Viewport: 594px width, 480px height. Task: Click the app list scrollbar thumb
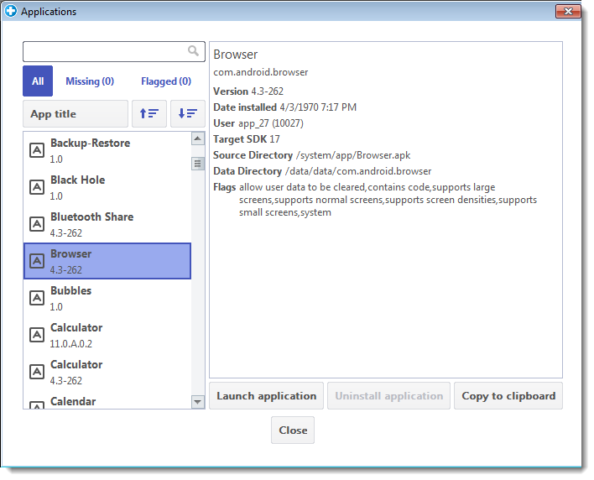(198, 164)
